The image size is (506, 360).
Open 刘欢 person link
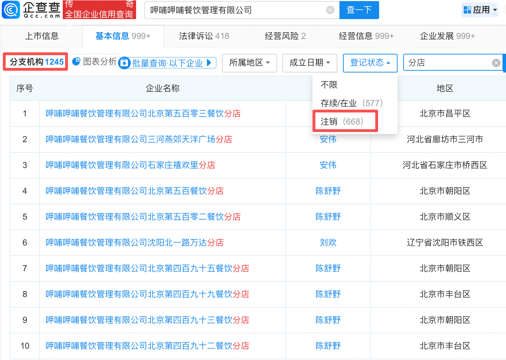328,243
